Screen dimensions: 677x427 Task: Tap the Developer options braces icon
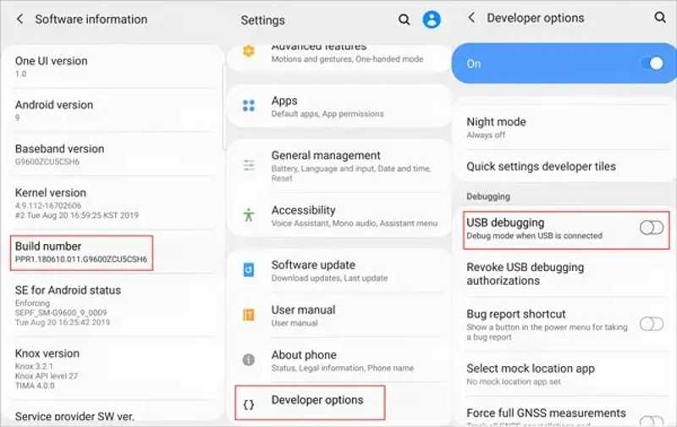(249, 405)
